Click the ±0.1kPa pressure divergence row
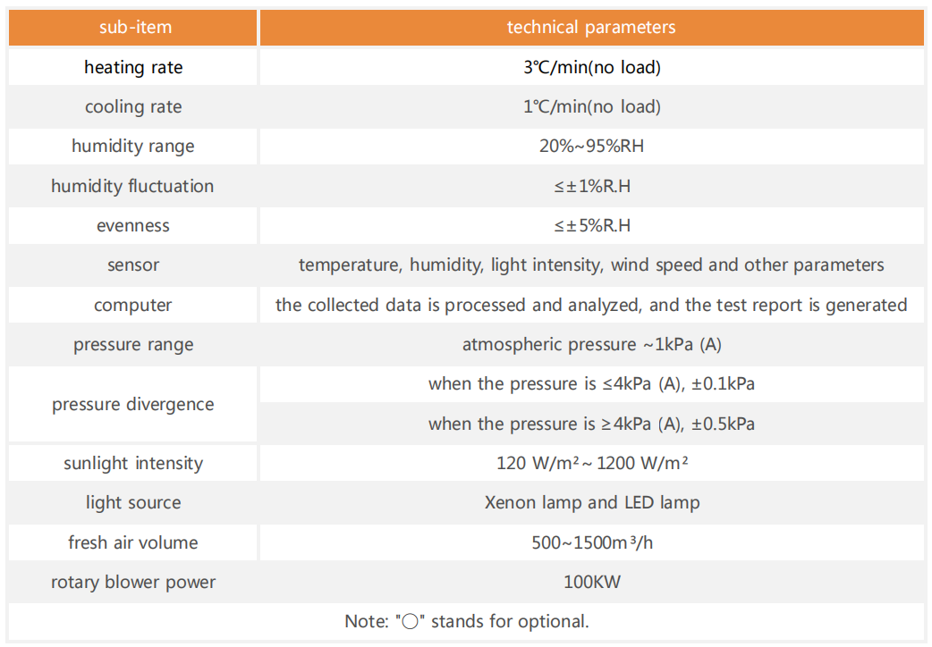The image size is (932, 647). coord(592,383)
